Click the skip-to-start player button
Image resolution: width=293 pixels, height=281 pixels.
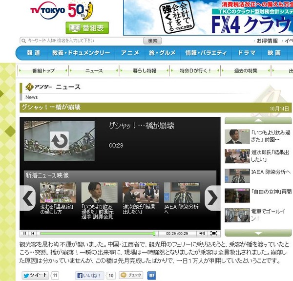pos(33,233)
